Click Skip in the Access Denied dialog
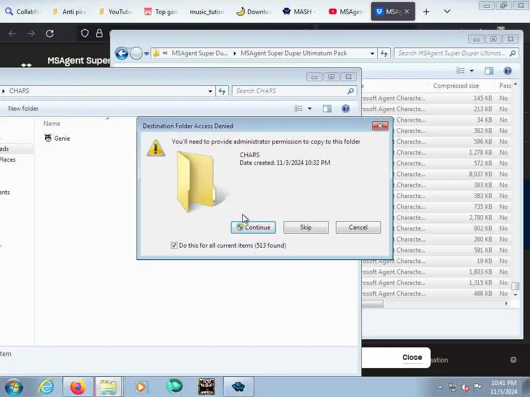530x397 pixels. coord(305,227)
